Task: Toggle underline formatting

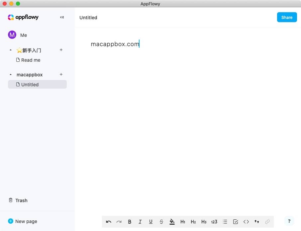Action: 151,222
